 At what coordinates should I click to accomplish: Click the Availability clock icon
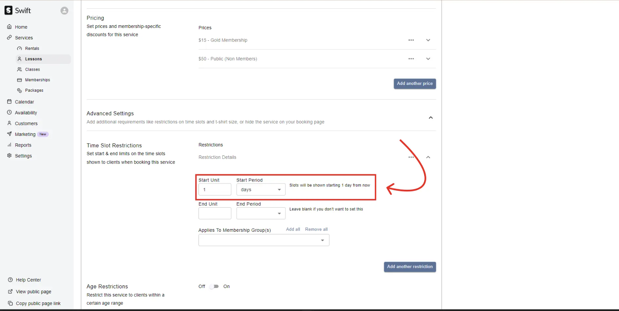click(9, 112)
